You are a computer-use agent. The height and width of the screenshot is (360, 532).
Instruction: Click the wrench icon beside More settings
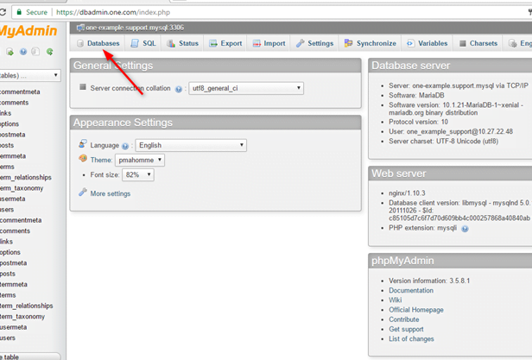83,193
